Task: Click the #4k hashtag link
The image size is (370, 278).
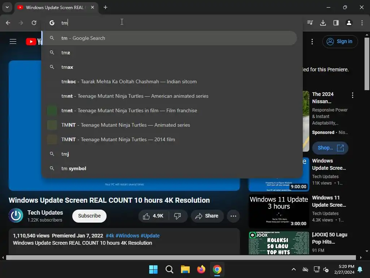Action: click(x=110, y=236)
